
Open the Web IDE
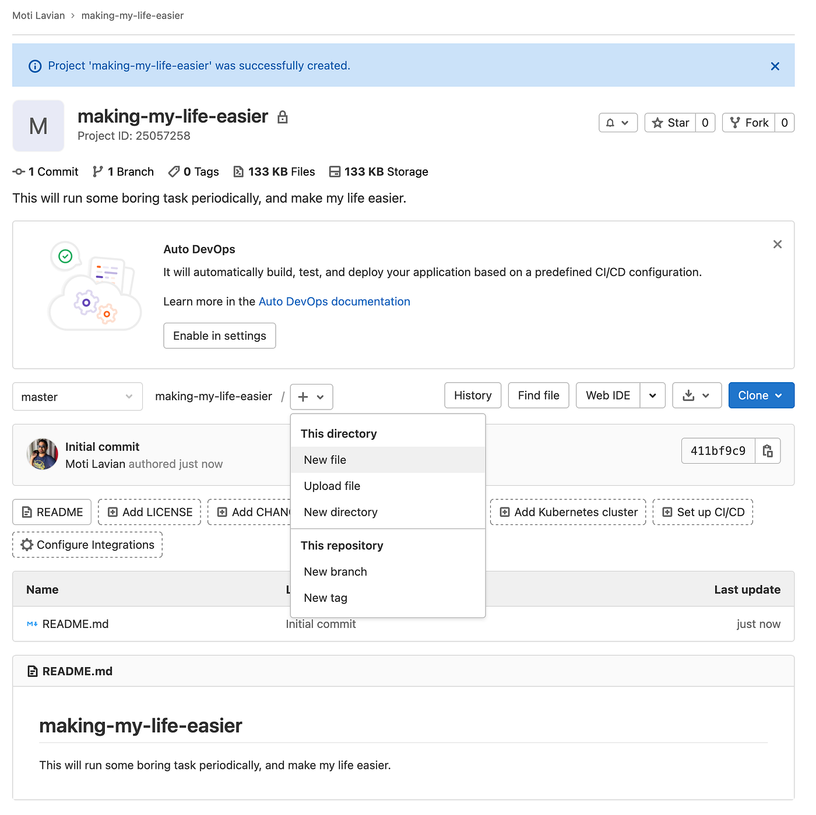[608, 396]
